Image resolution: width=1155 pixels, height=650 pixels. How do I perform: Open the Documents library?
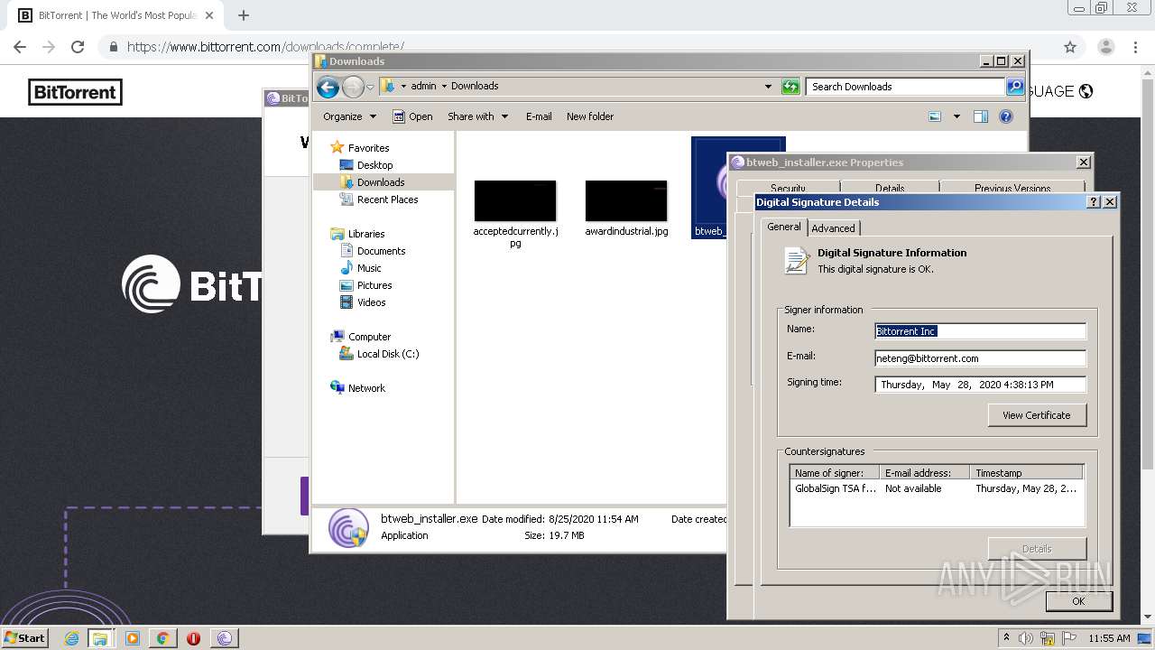click(381, 251)
